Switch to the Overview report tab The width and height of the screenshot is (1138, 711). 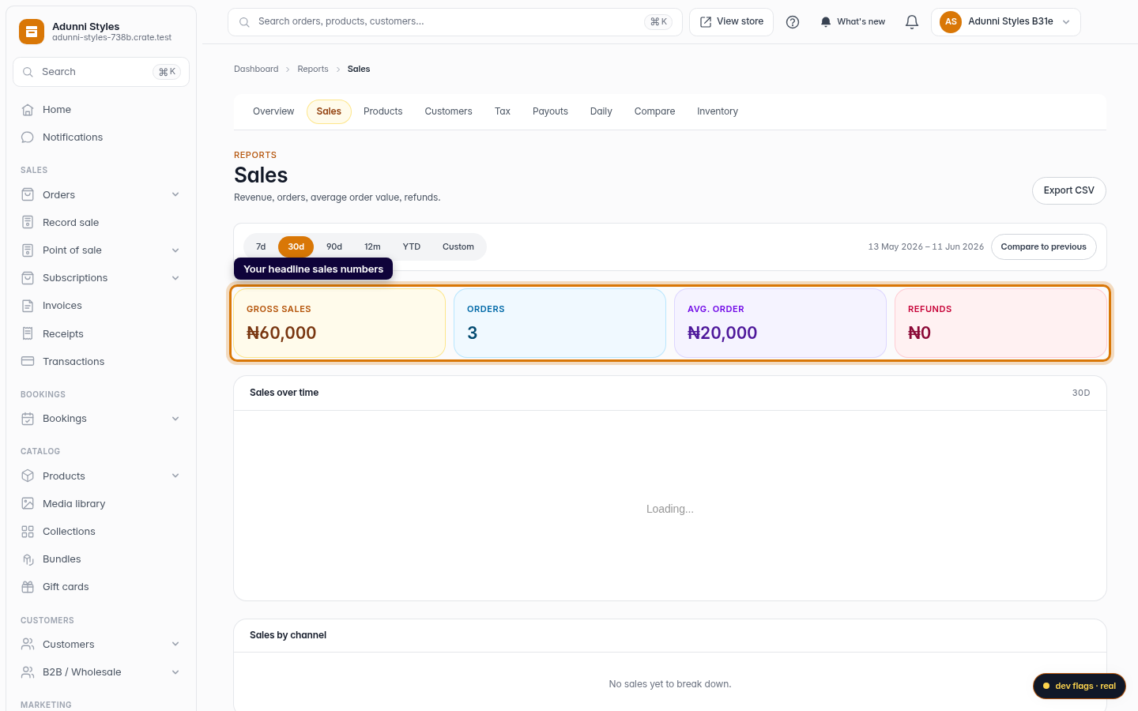(273, 111)
